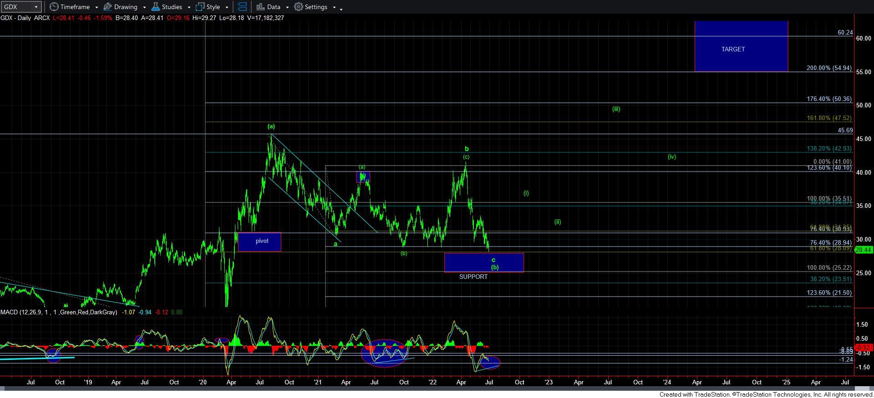Click the Data bar-chart icon
Viewport: 874px width, 398px height.
point(260,7)
